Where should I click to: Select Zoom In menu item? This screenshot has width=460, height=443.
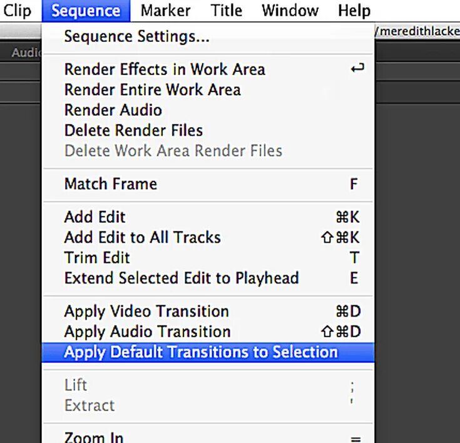pyautogui.click(x=94, y=437)
